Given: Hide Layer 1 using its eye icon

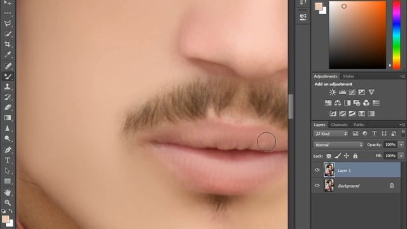Looking at the screenshot, I should (317, 170).
